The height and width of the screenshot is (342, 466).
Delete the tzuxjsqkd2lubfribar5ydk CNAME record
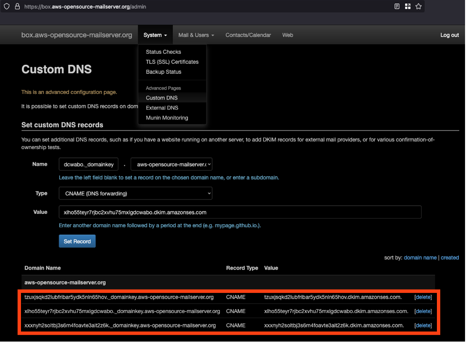pyautogui.click(x=423, y=297)
